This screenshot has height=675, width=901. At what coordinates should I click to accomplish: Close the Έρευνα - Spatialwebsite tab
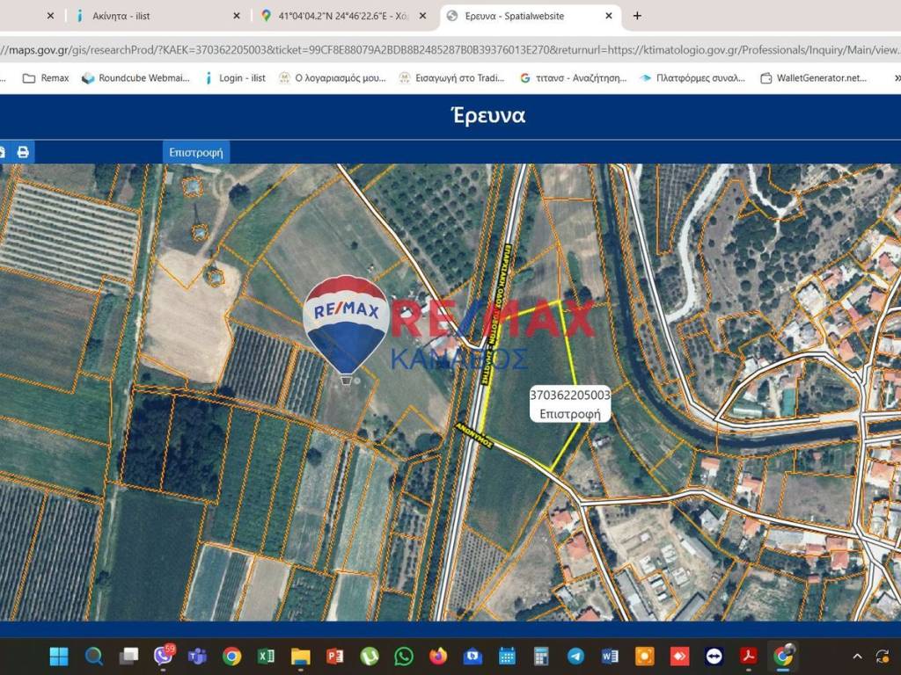[x=609, y=16]
